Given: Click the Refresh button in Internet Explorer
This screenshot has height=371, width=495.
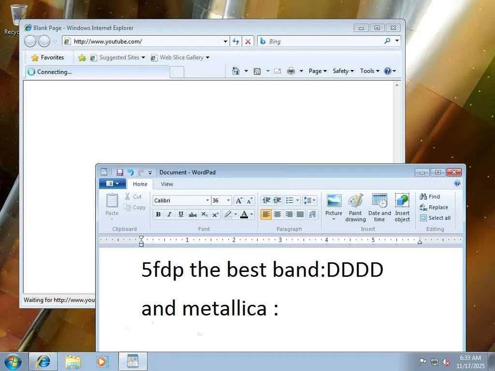Looking at the screenshot, I should click(x=236, y=42).
